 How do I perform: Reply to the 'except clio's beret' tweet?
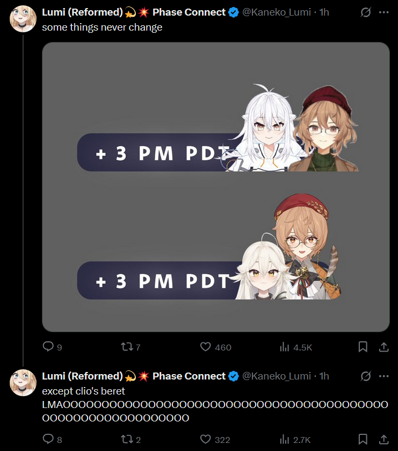[x=48, y=439]
